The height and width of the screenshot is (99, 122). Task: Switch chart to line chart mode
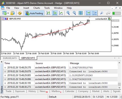(x=61, y=13)
